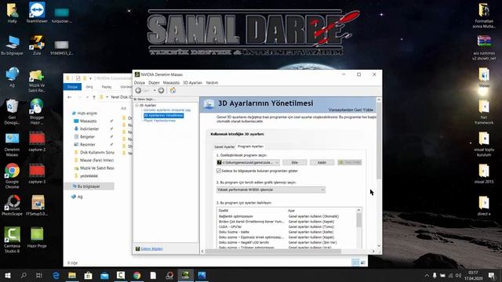Click the 3D settings header icon
Screen dimensions: 502x282
209,104
